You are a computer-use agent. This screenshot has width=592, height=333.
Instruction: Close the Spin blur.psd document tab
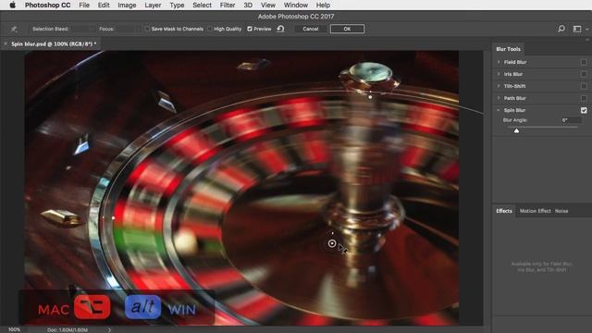(6, 43)
